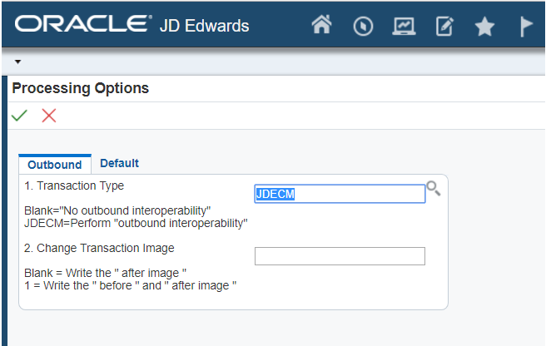This screenshot has width=546, height=346.
Task: Click the empty Change Transaction Image field
Action: (x=340, y=256)
